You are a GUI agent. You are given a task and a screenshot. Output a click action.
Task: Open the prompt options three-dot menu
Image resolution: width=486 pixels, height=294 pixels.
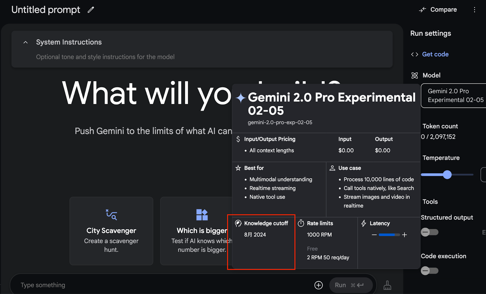pyautogui.click(x=475, y=10)
